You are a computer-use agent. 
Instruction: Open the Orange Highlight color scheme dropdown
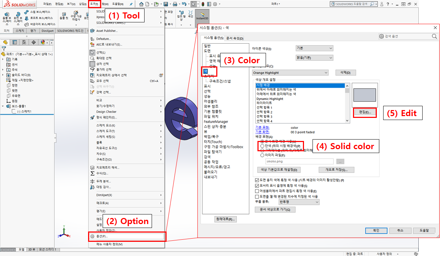290,73
